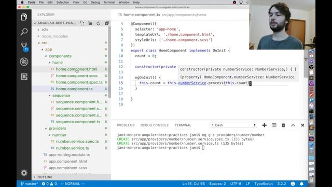The height and width of the screenshot is (187, 332).
Task: Add a new terminal with plus icon
Action: pyautogui.click(x=264, y=125)
